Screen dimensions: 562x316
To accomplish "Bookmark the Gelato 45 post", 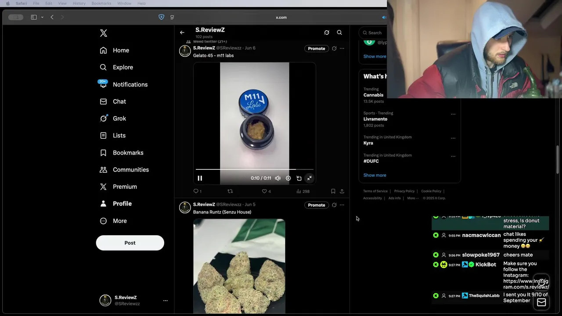I will [x=333, y=191].
